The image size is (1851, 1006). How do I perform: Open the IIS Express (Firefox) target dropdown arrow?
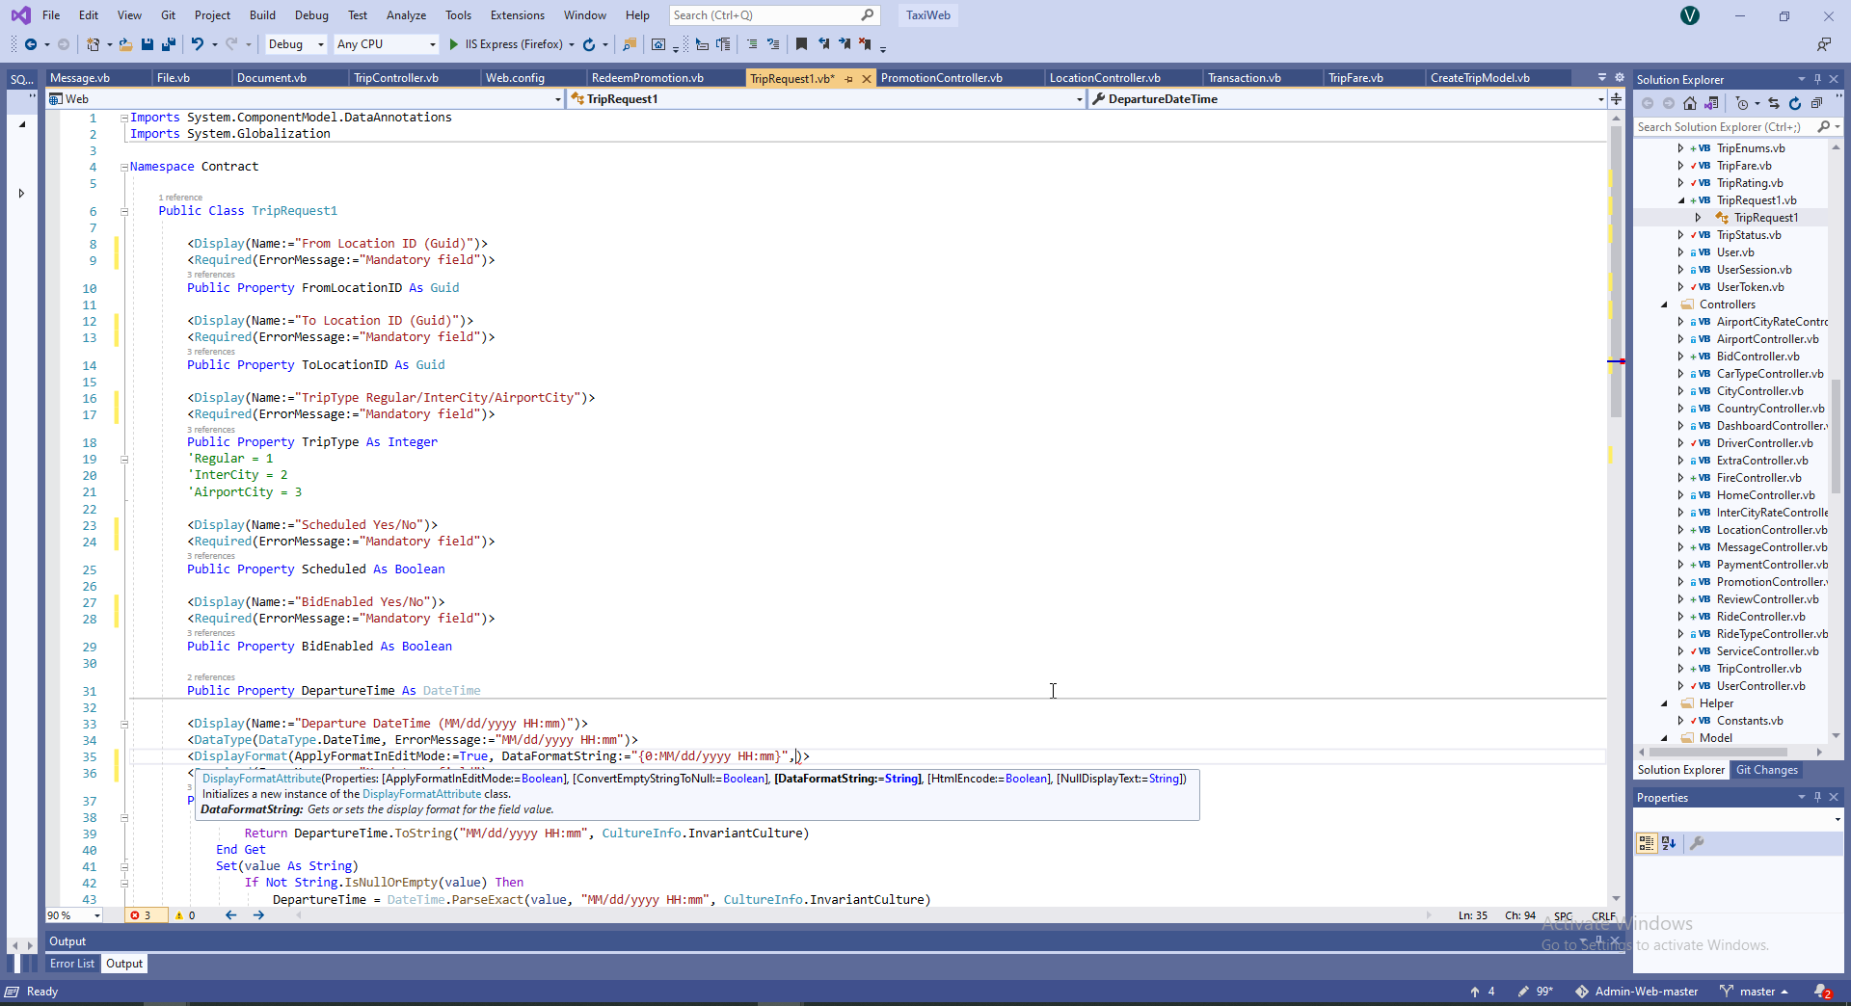coord(572,44)
